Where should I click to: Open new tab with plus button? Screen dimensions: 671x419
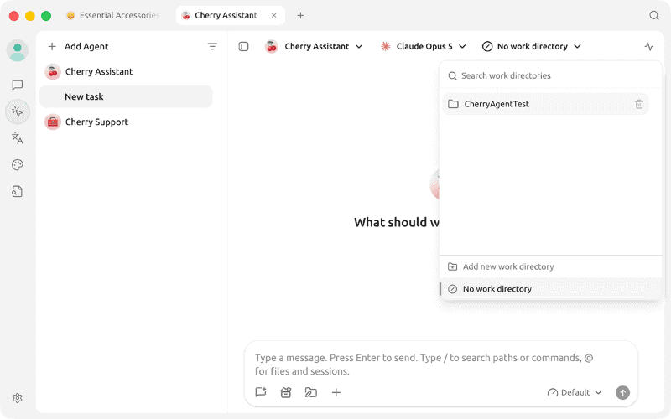(300, 15)
